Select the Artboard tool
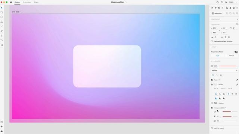 (1, 40)
